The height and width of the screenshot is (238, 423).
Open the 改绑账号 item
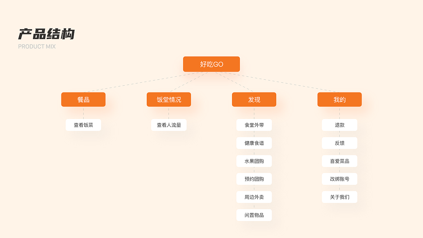pyautogui.click(x=340, y=179)
